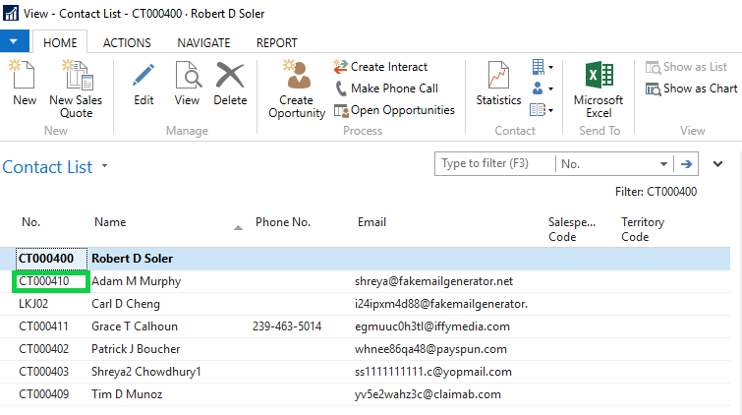742x415 pixels.
Task: Expand the Contact List title dropdown
Action: (x=104, y=166)
